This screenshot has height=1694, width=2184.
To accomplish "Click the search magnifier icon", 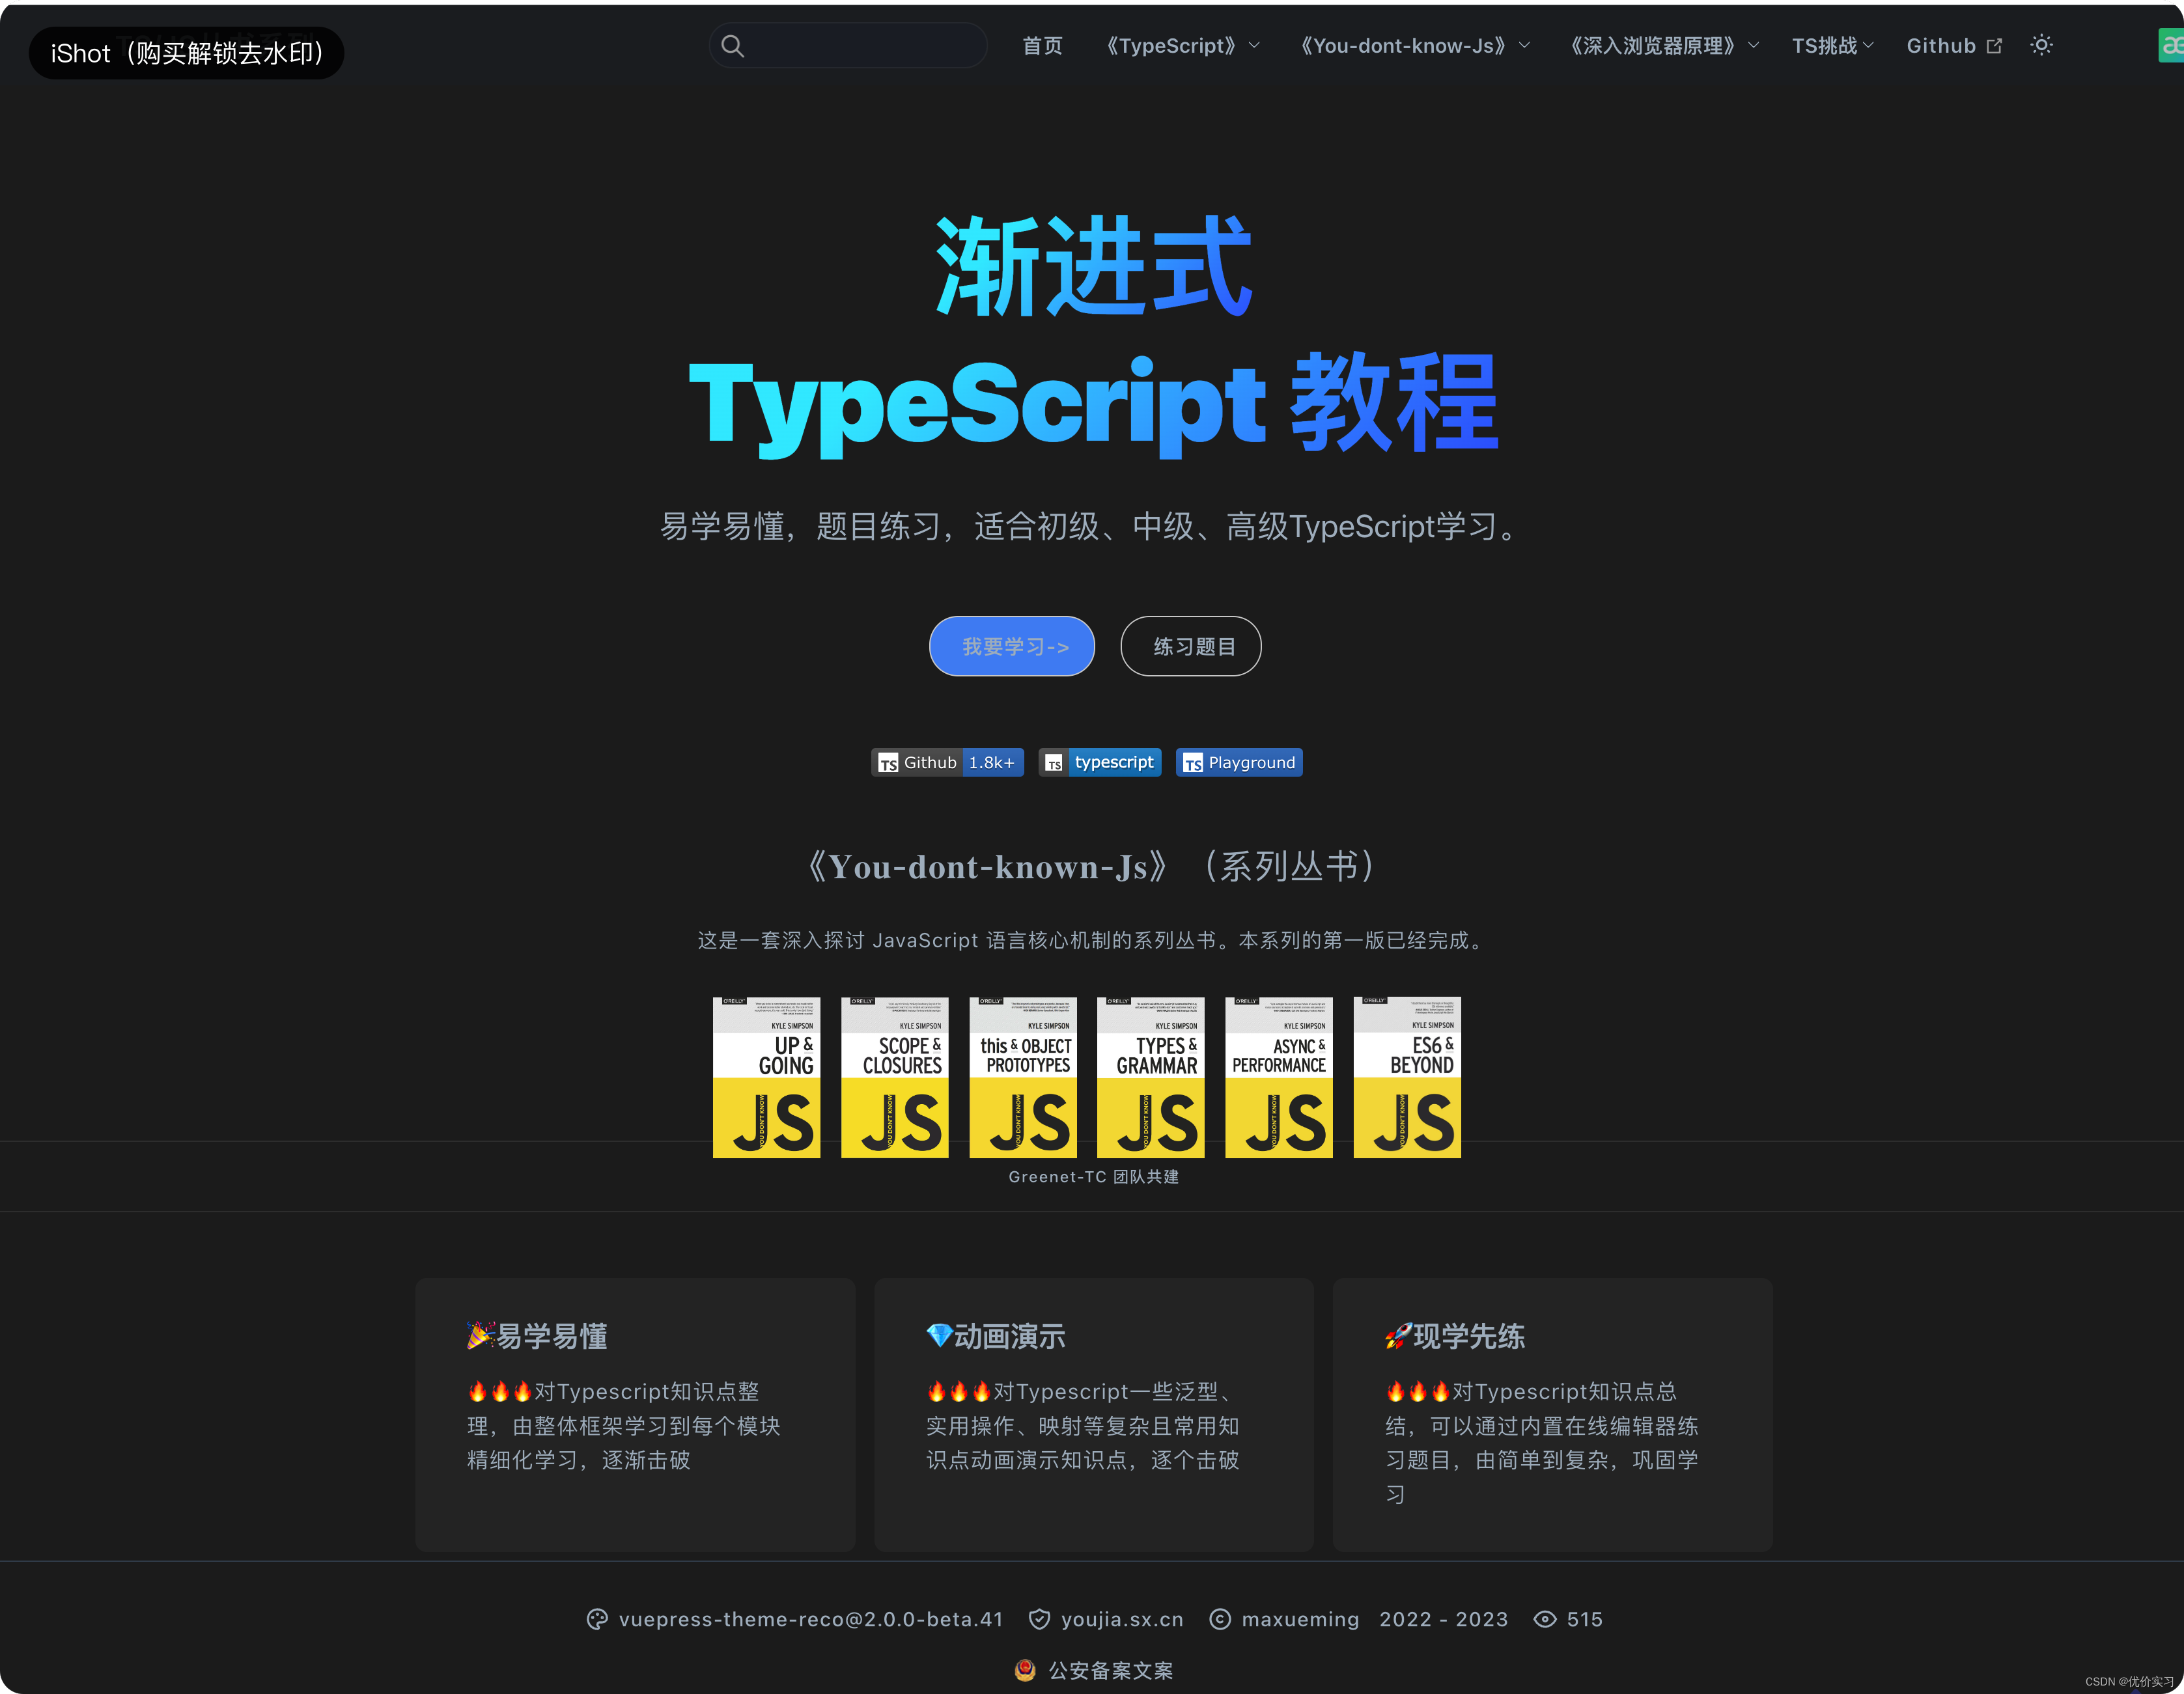I will tap(732, 46).
